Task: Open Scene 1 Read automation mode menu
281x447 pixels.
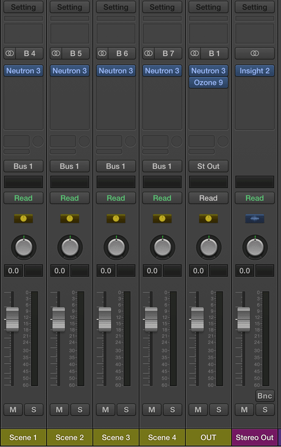Action: click(x=23, y=198)
